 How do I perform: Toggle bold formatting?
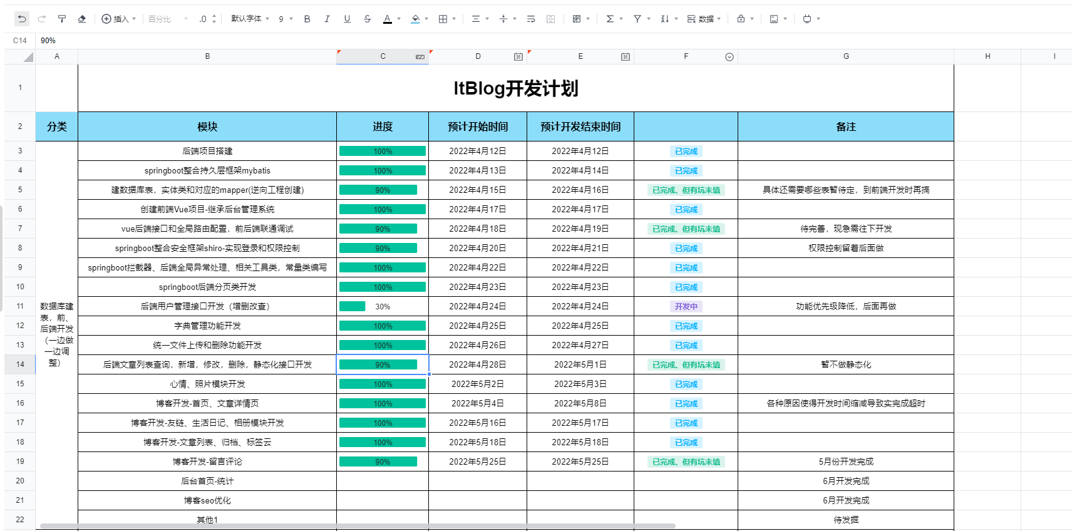coord(307,19)
